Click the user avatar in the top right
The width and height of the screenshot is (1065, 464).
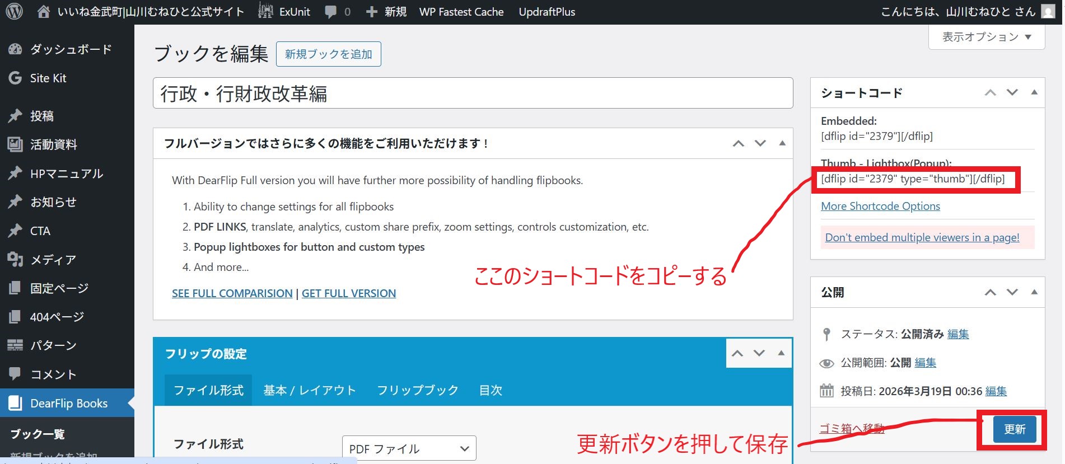point(1048,12)
